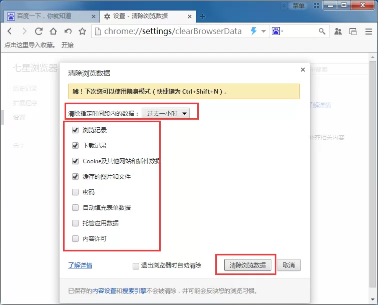
Task: Click the grid icon next to 菜单
Action: point(316,6)
